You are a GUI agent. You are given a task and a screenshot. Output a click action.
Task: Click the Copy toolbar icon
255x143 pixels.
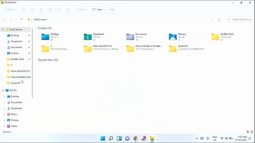coord(33,10)
